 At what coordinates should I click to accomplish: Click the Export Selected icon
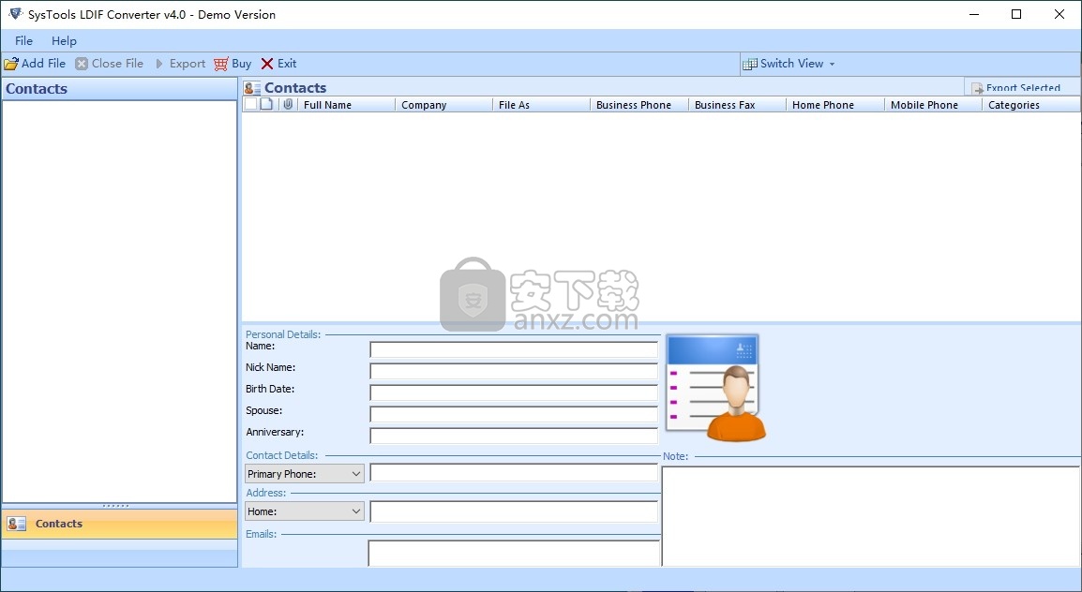[x=977, y=88]
